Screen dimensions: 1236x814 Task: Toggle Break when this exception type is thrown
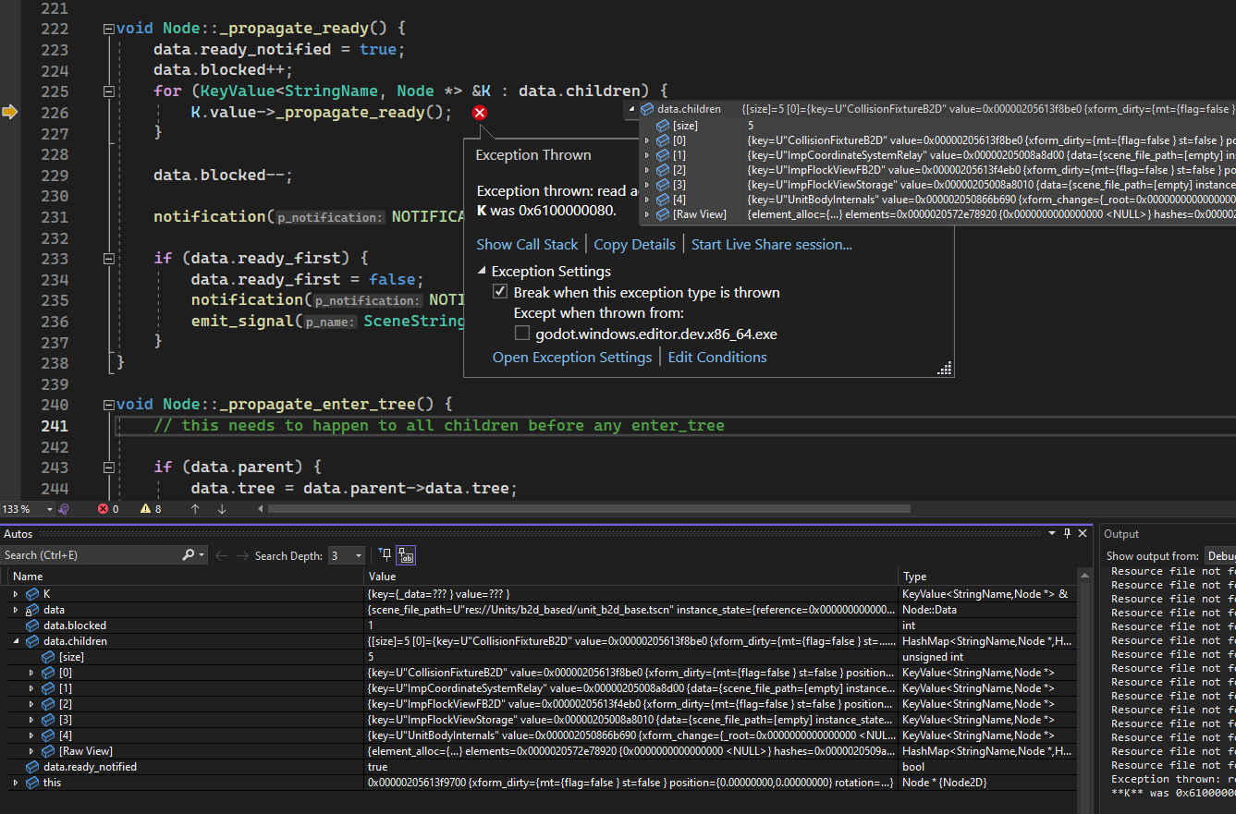(500, 291)
